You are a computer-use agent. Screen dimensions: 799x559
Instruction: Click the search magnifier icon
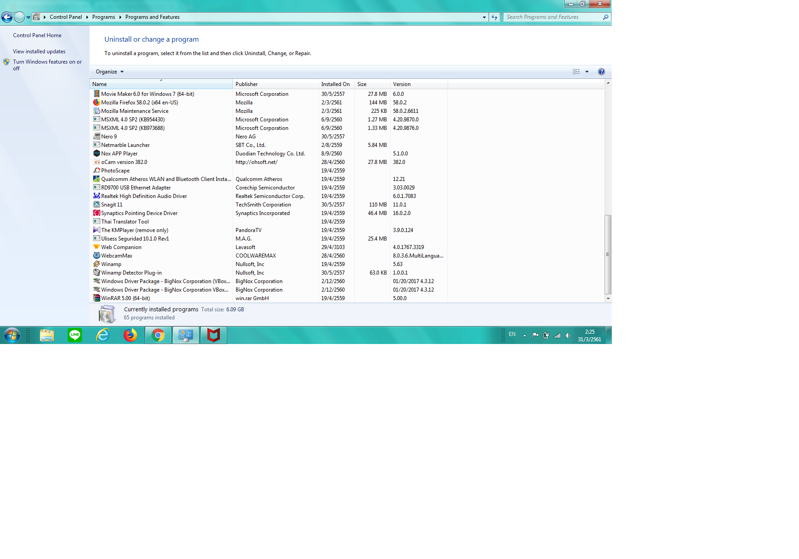tap(606, 17)
